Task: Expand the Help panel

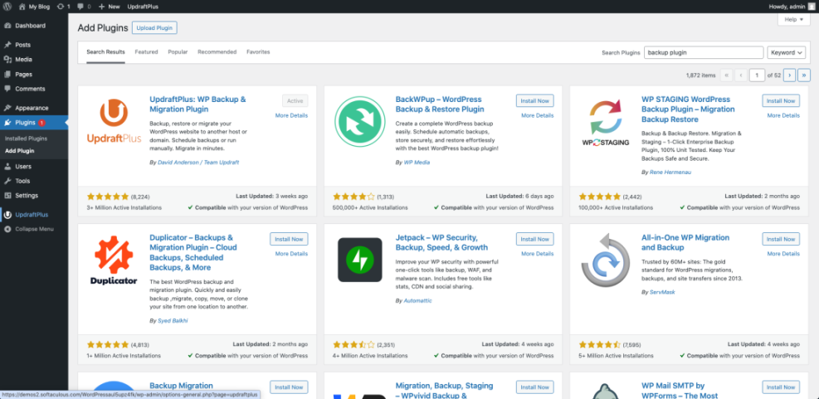Action: tap(794, 19)
